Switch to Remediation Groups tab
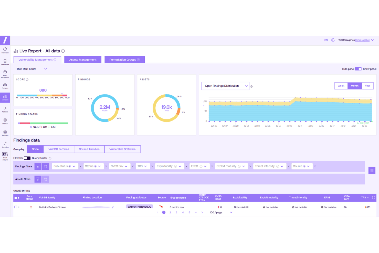 [x=124, y=60]
